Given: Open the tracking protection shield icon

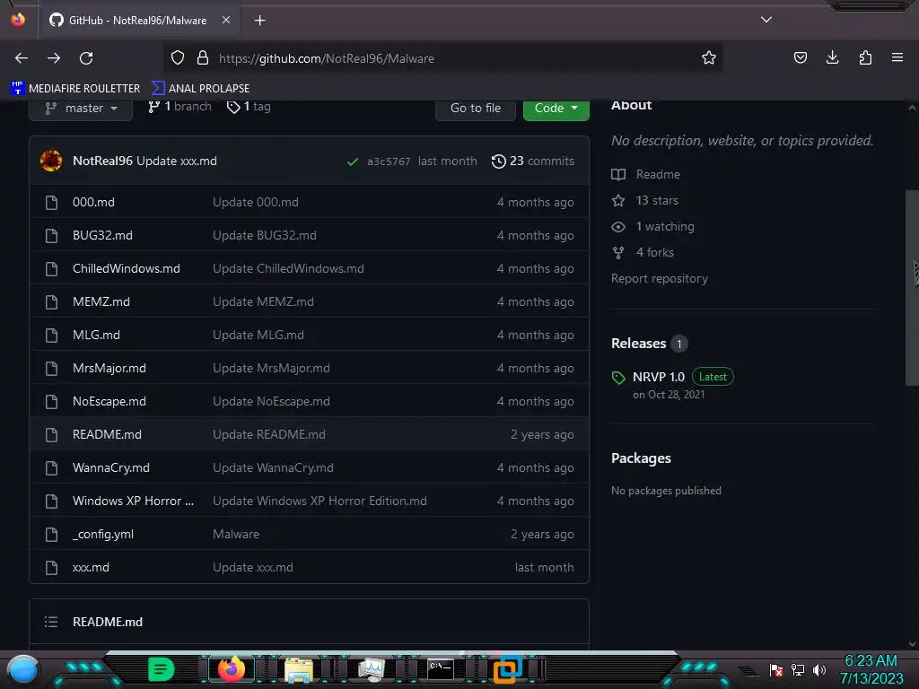Looking at the screenshot, I should click(178, 57).
